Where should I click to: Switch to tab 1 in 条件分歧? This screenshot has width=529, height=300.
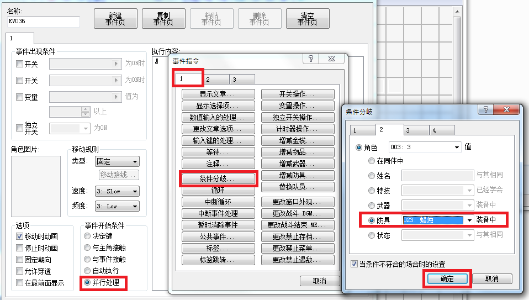tap(363, 130)
